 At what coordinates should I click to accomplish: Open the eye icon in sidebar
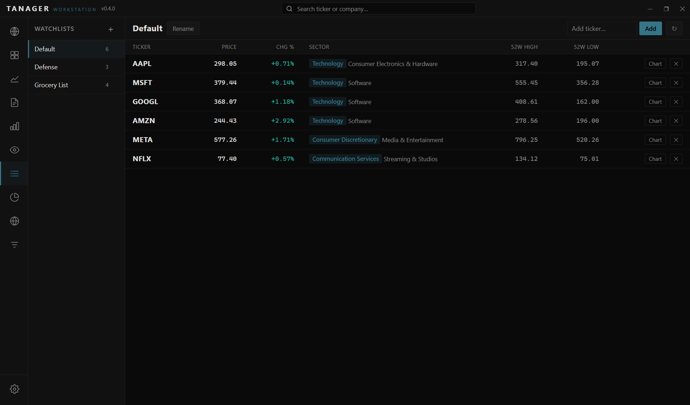tap(14, 150)
